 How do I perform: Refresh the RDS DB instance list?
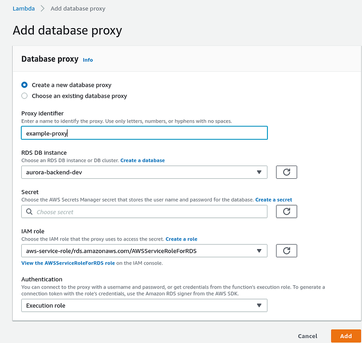click(x=286, y=172)
